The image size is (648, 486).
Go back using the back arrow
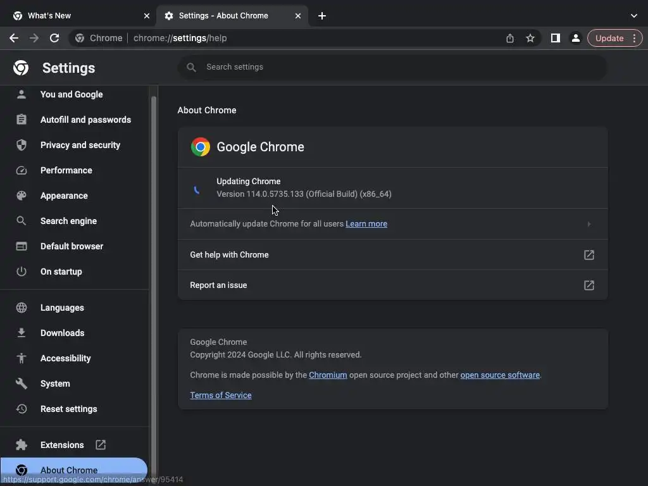[x=14, y=38]
